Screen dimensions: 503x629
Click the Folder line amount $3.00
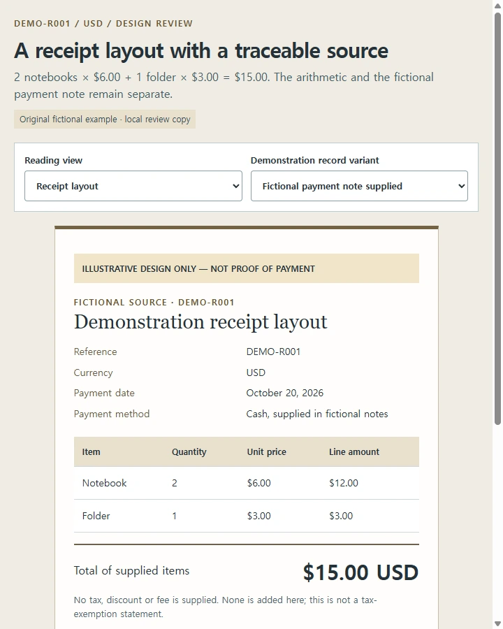click(x=341, y=516)
